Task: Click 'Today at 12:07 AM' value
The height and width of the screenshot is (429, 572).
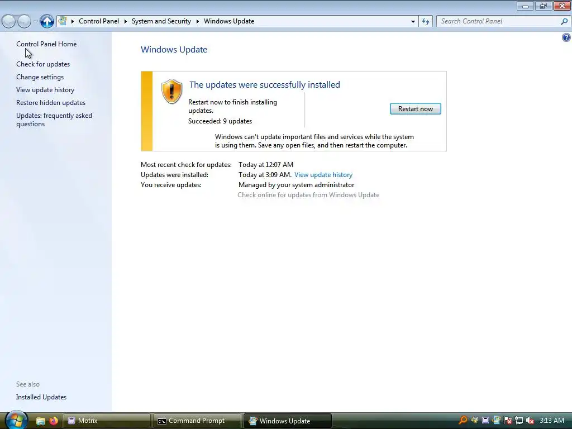Action: point(266,165)
